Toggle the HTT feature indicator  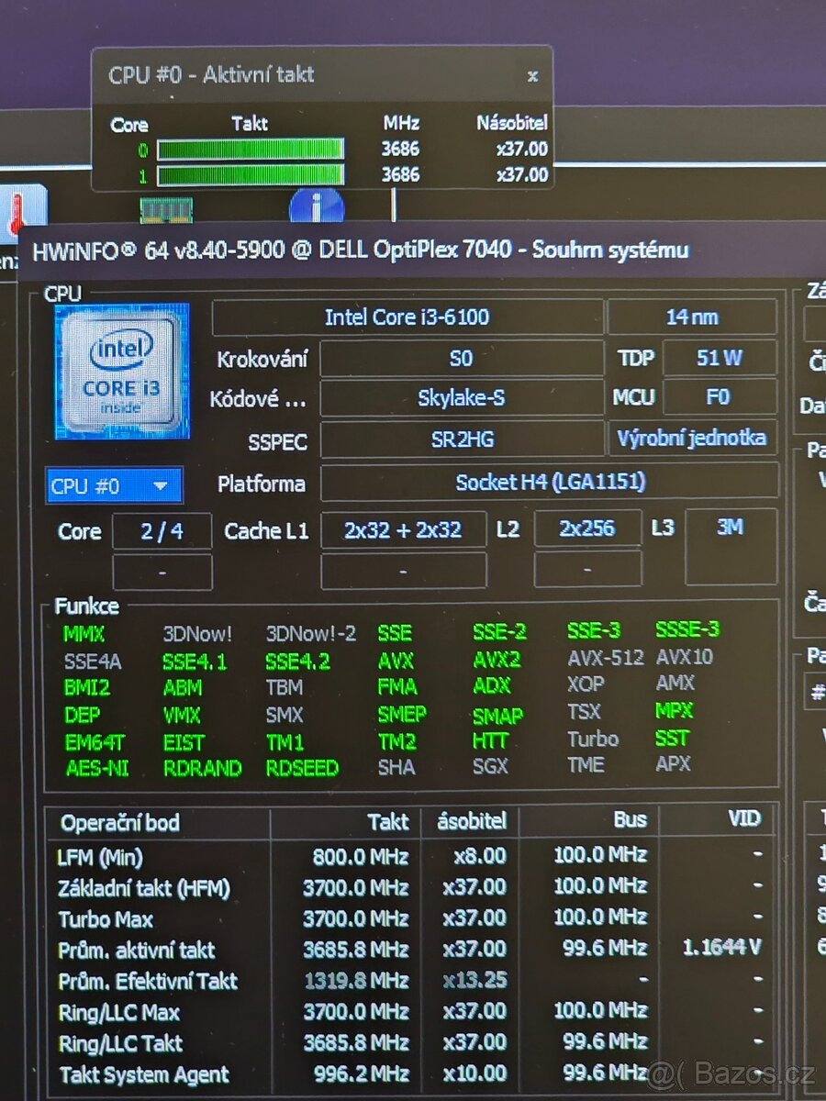coord(492,740)
